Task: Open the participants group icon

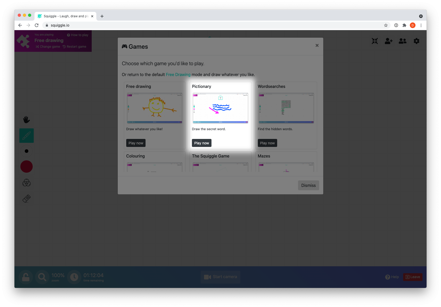Action: [403, 41]
